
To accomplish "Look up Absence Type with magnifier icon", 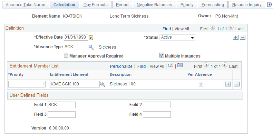I will pyautogui.click(x=91, y=47).
